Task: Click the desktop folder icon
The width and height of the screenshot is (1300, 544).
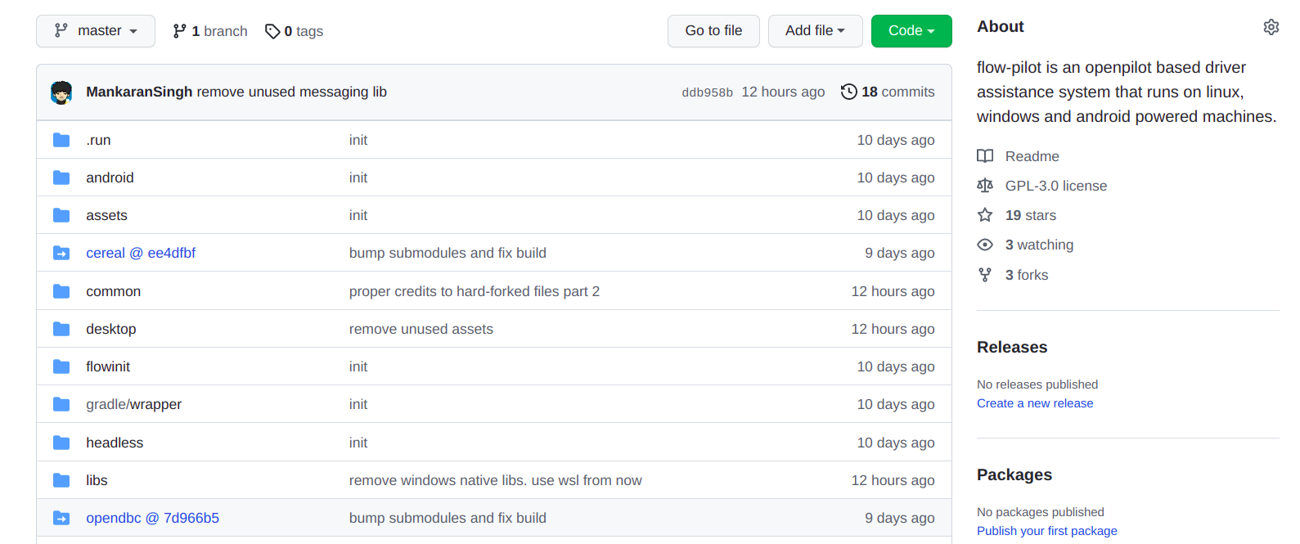Action: [x=61, y=329]
